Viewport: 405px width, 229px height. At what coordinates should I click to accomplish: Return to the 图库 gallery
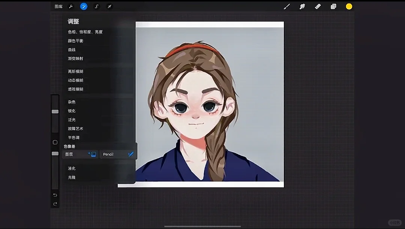click(58, 6)
